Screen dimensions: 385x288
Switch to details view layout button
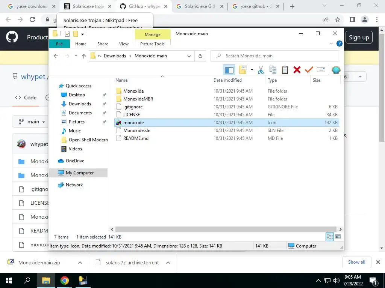click(330, 237)
